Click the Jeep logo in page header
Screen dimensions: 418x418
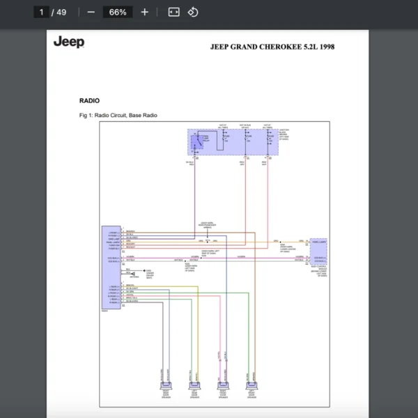(x=69, y=42)
